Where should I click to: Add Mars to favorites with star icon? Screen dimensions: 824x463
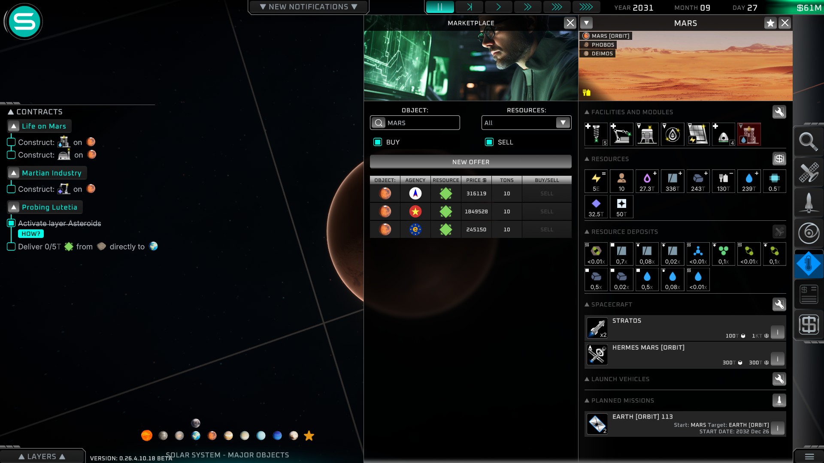click(x=770, y=23)
